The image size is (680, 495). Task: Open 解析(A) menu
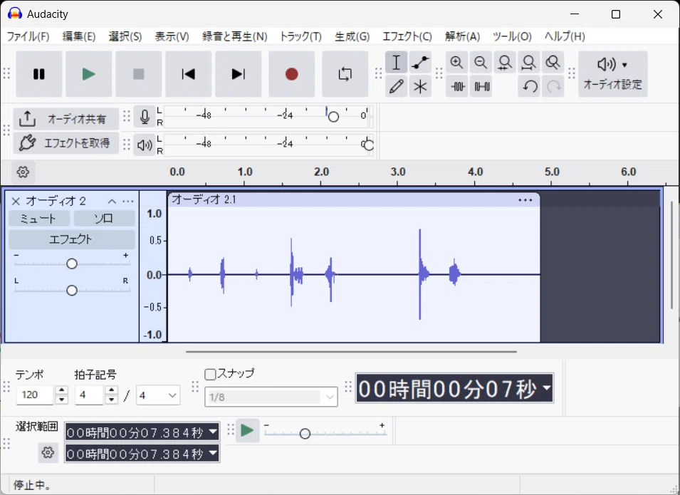click(x=462, y=36)
